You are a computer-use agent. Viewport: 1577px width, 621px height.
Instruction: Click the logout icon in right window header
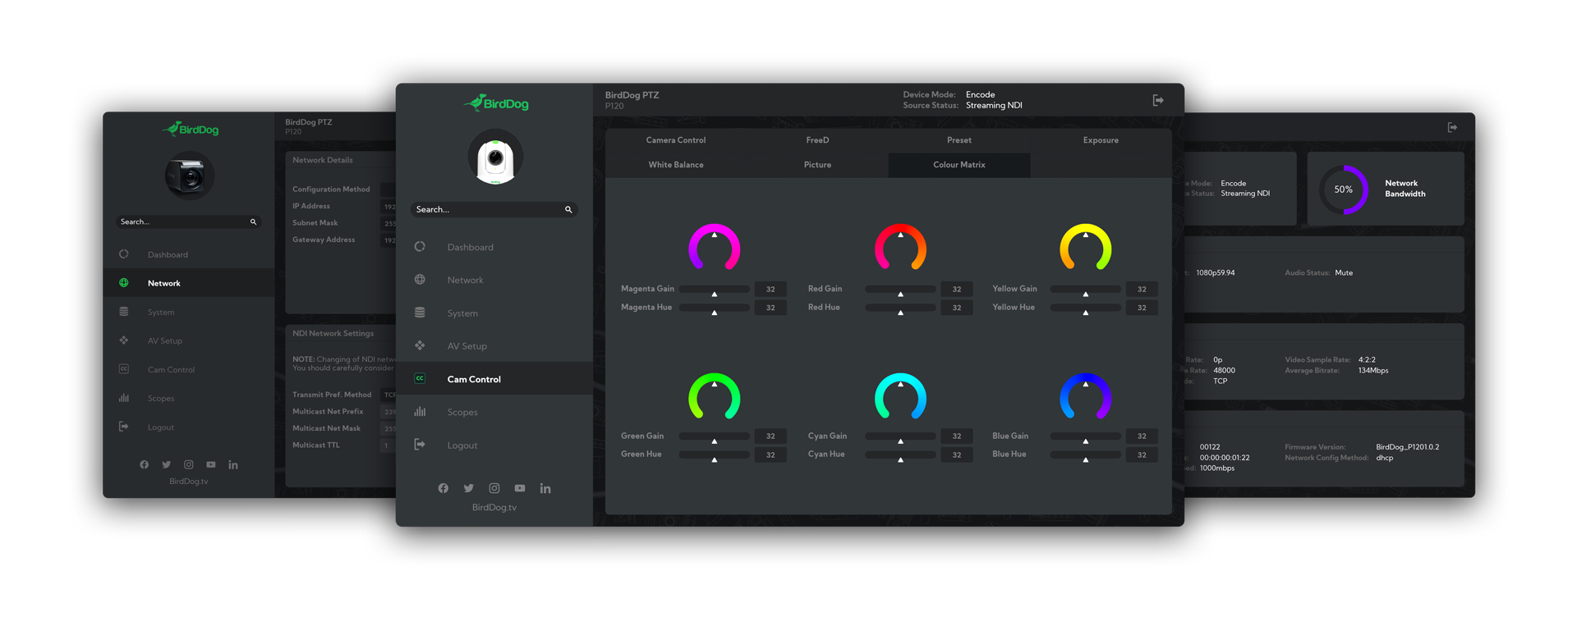pos(1452,127)
